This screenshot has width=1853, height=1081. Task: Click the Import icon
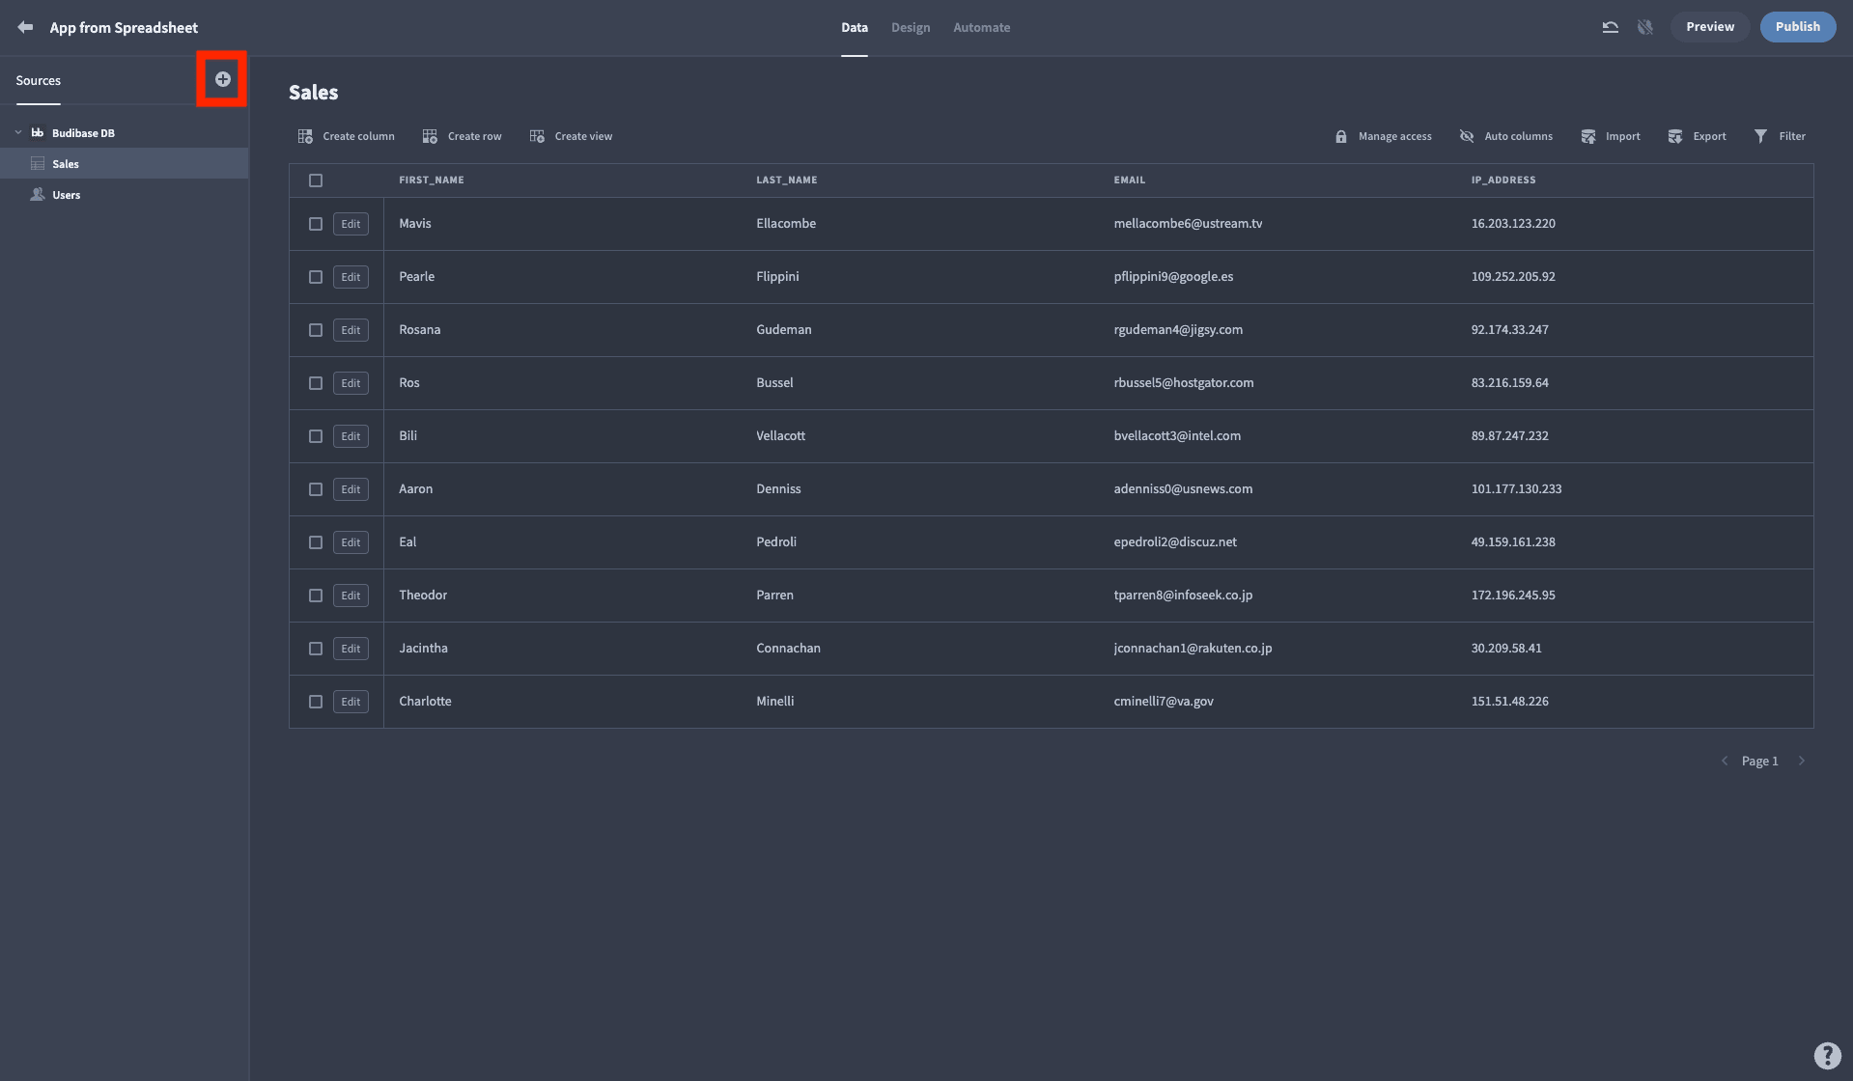click(1587, 136)
